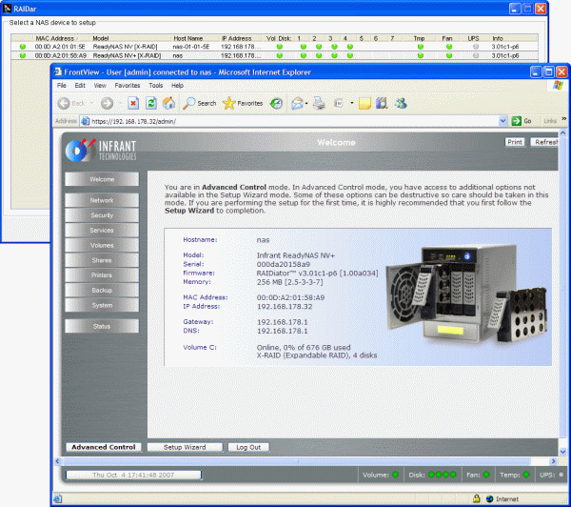This screenshot has width=571, height=507.
Task: Open the Volumes section in the sidebar
Action: click(102, 245)
